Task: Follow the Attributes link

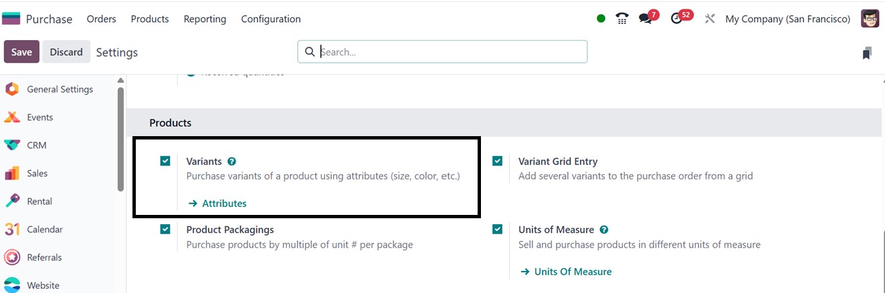Action: 224,204
